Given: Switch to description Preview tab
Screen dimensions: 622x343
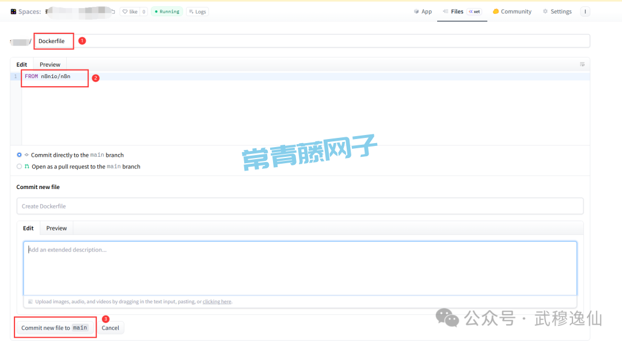Looking at the screenshot, I should tap(56, 228).
